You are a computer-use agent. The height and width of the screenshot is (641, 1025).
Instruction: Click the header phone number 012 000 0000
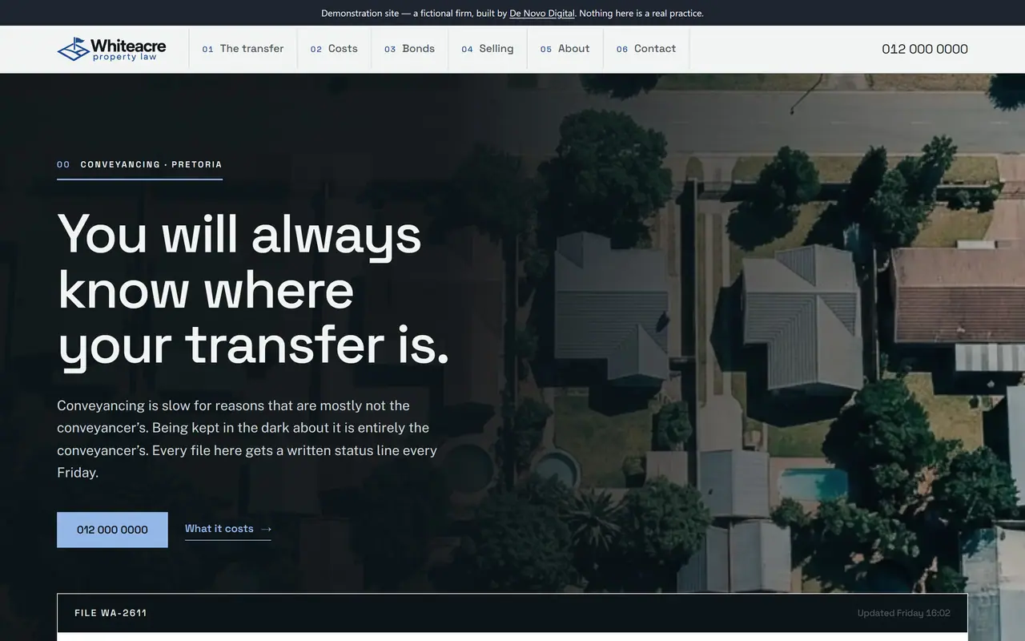coord(925,49)
